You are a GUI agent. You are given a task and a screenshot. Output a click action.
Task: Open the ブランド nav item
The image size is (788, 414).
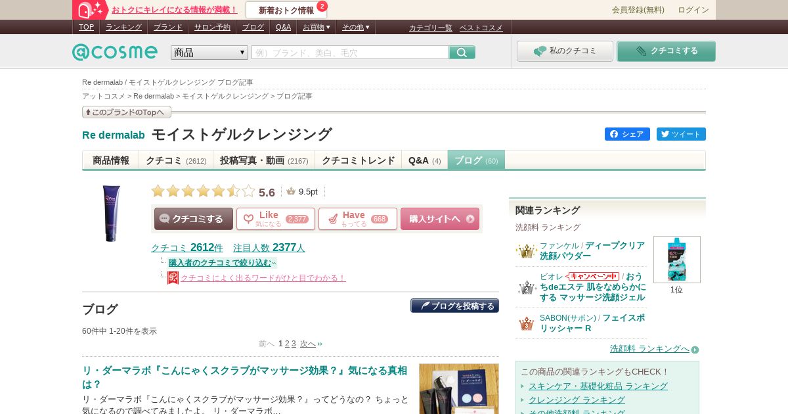[x=168, y=27]
